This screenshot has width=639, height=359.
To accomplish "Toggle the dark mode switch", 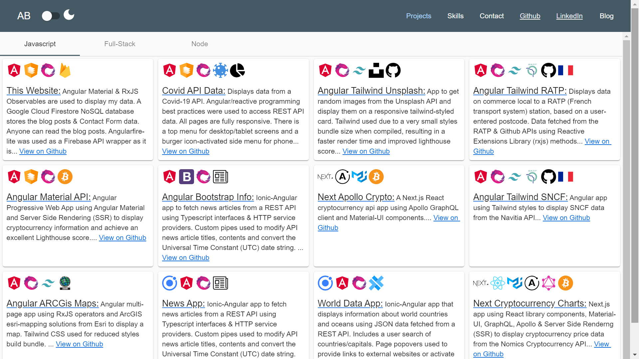I will click(51, 16).
